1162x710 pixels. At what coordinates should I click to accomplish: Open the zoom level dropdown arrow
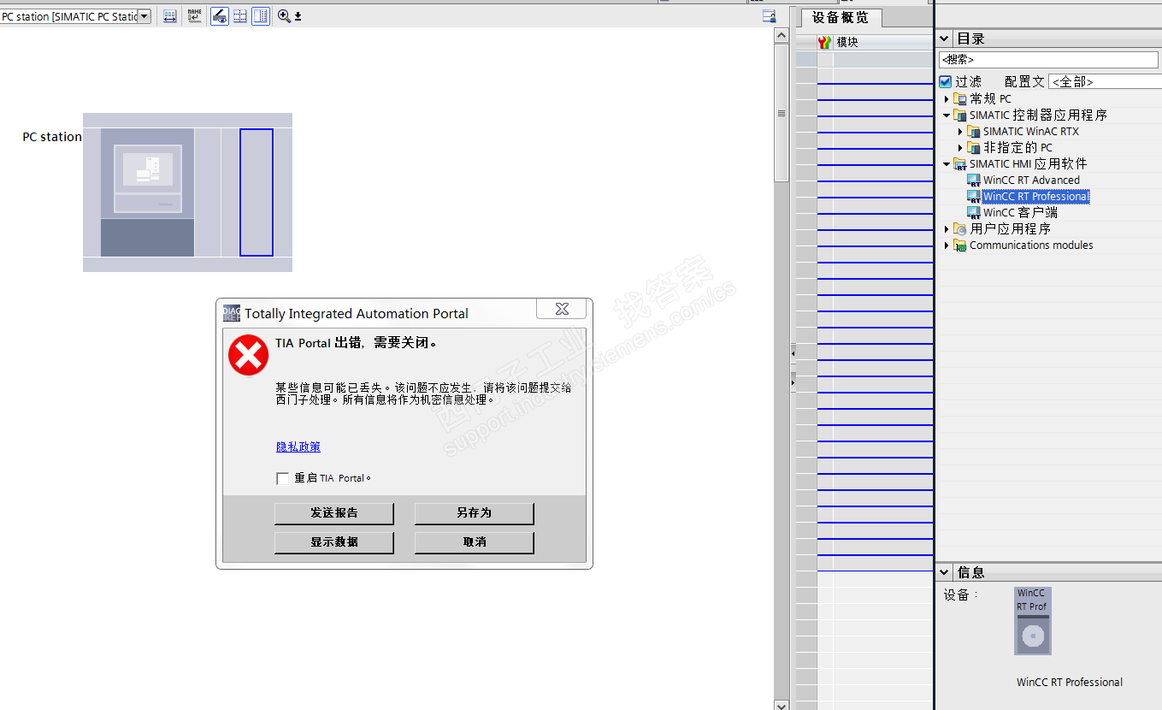click(x=298, y=16)
